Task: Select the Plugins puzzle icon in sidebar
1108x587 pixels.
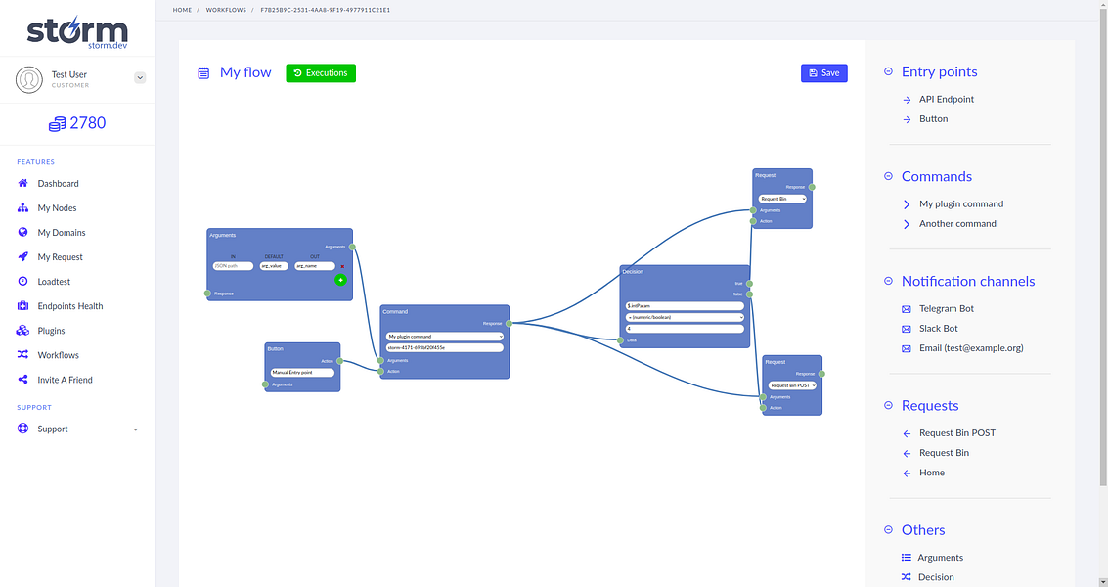Action: (x=22, y=330)
